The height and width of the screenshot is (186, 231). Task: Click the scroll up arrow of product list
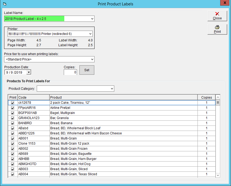[x=218, y=97]
